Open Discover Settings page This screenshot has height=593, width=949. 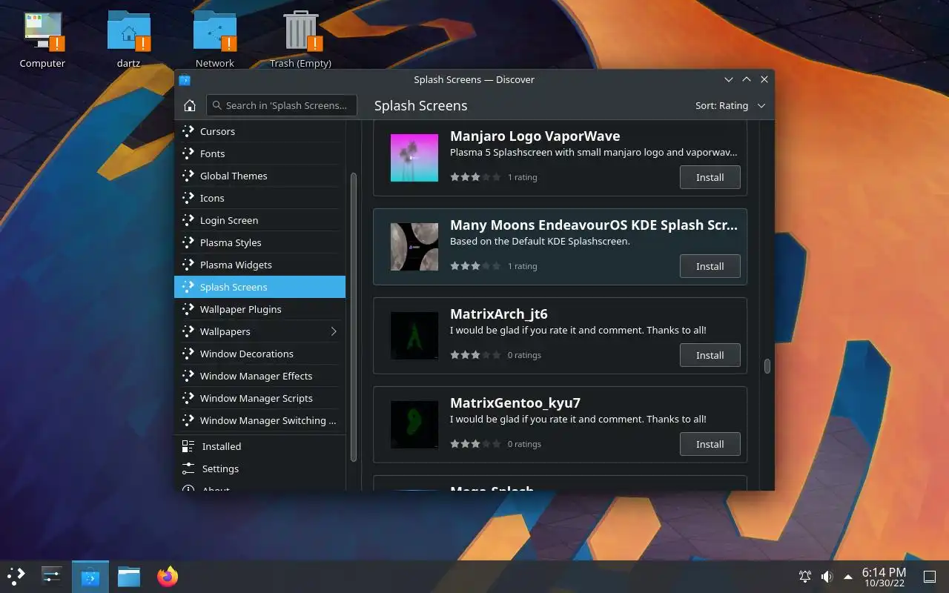259,468
